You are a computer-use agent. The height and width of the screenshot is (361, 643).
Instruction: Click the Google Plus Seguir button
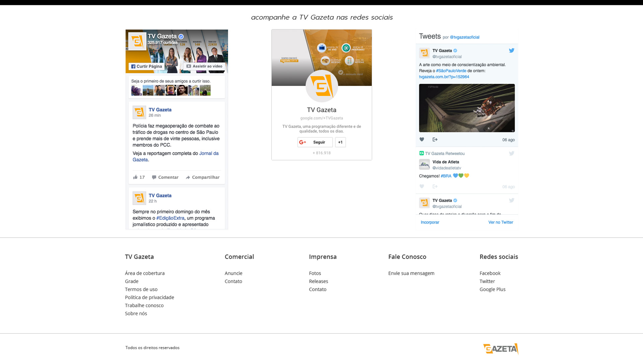[x=315, y=142]
